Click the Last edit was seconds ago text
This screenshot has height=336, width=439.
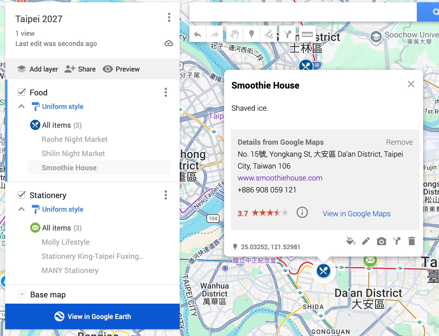pos(56,44)
